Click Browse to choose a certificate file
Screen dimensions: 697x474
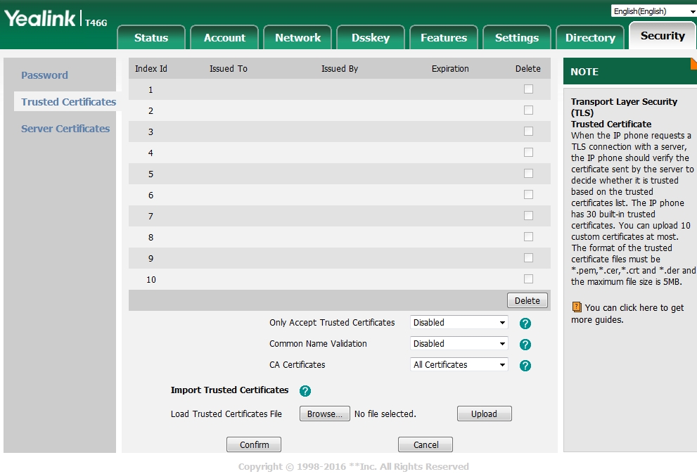pos(324,414)
